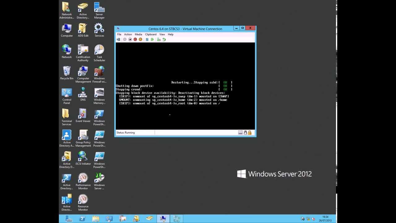The height and width of the screenshot is (223, 396).
Task: Click the VM Connection taskbar button
Action: point(163,219)
